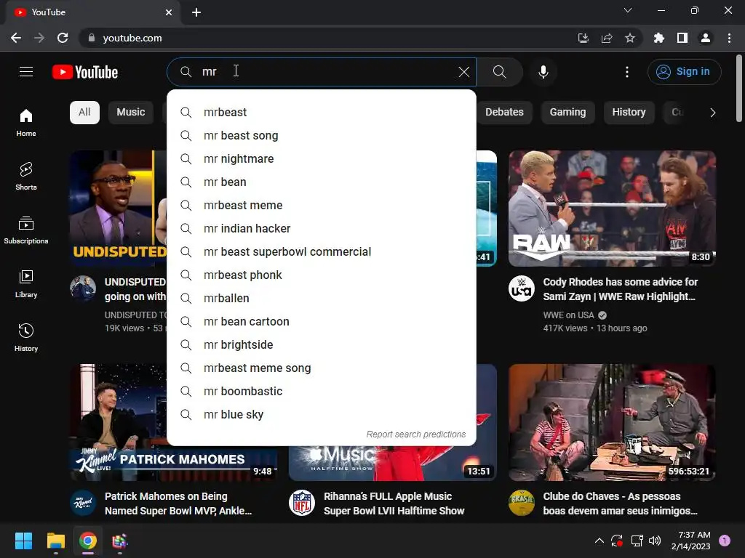Go back with browser back arrow

pos(16,38)
